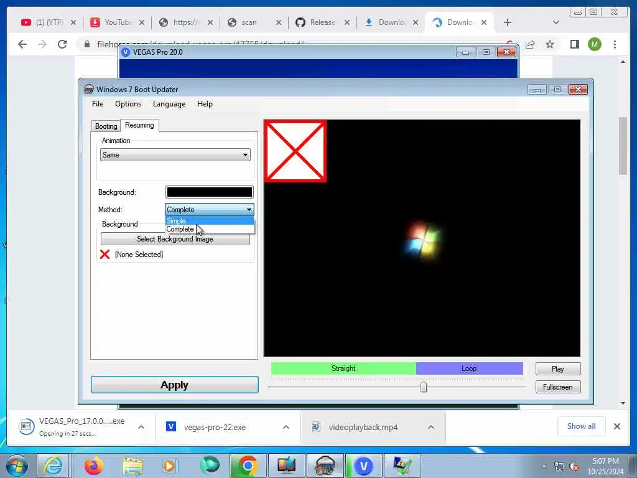Screen dimensions: 637x478
Task: Close the downloads bar
Action: [x=616, y=426]
